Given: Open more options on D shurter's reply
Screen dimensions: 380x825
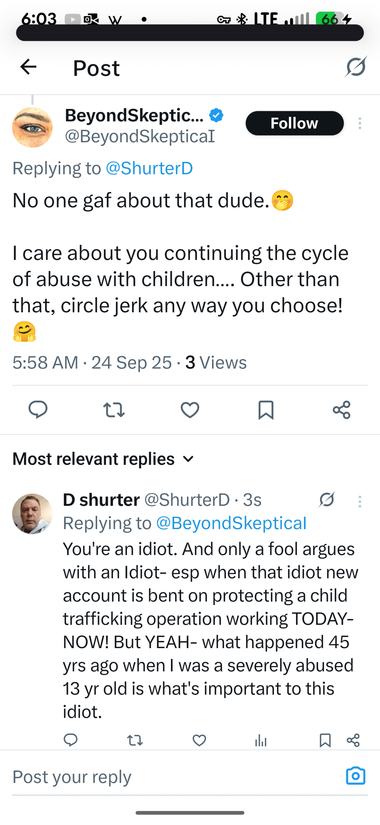Looking at the screenshot, I should (360, 501).
